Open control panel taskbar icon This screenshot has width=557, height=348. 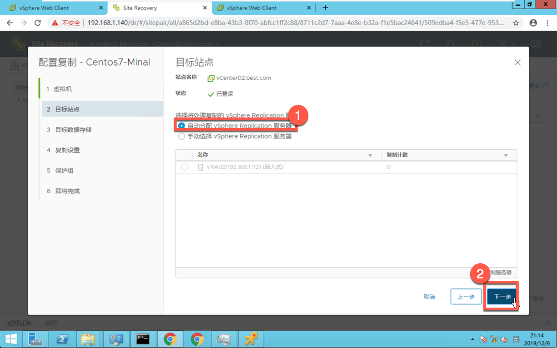116,339
